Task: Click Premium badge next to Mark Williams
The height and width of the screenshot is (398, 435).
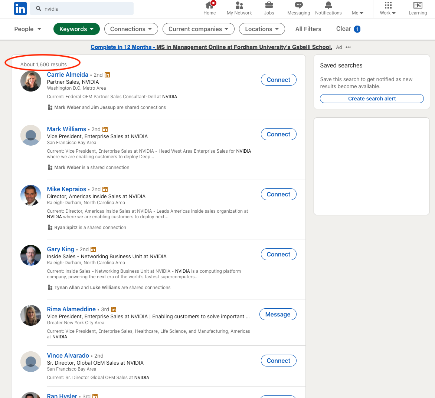Action: point(105,129)
